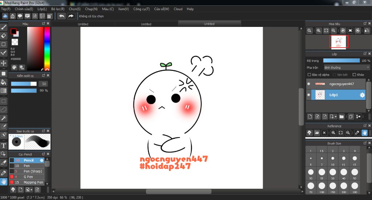372x200 pixels.
Task: Zoom out on the Hoa tiêu navigator
Action: 333,31
